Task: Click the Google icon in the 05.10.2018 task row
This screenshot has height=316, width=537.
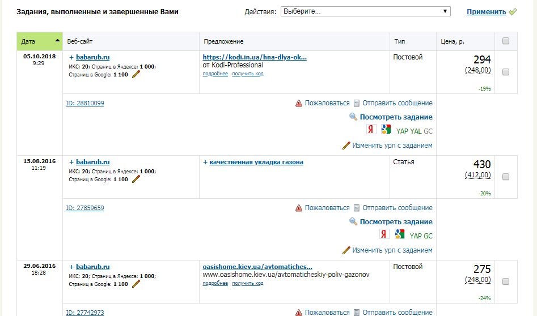Action: pos(386,130)
